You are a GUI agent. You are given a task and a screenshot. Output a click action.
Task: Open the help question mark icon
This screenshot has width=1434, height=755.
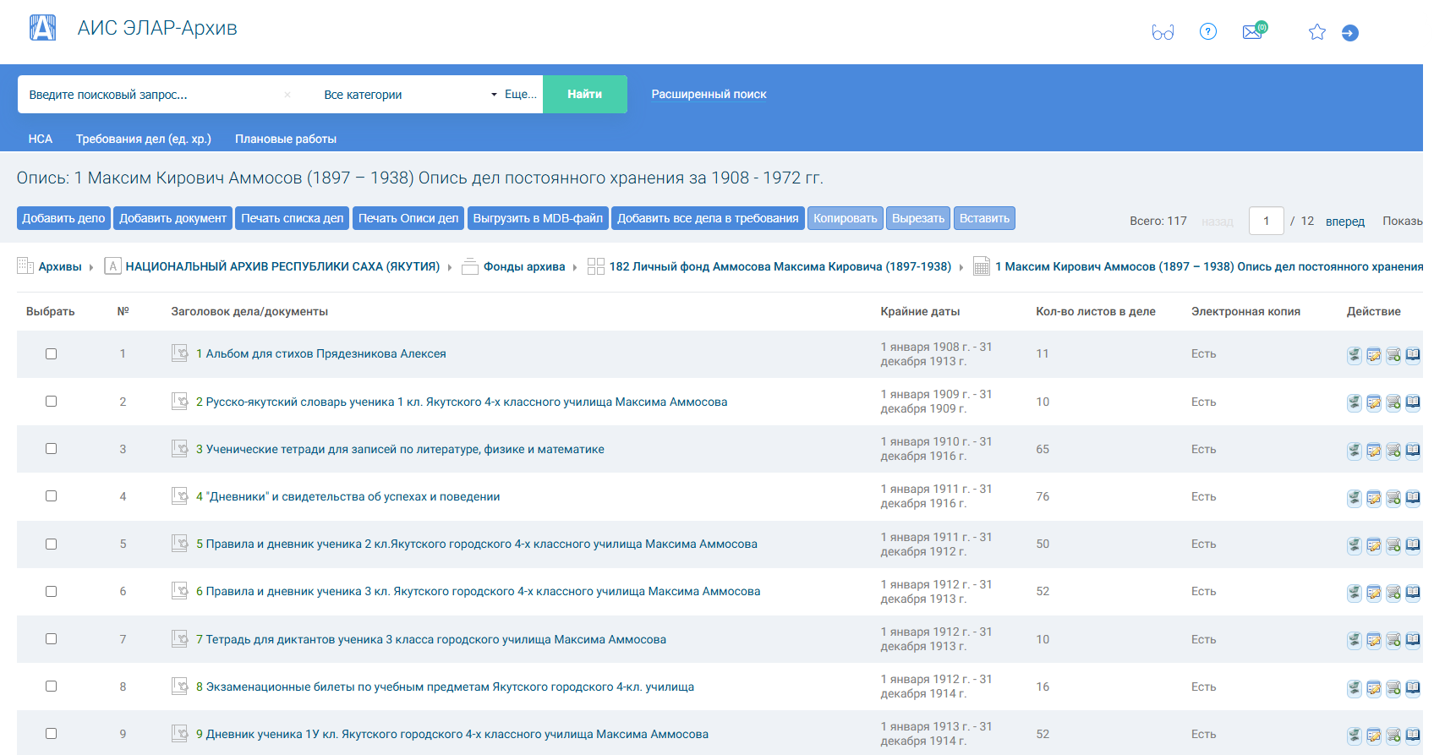[1208, 32]
